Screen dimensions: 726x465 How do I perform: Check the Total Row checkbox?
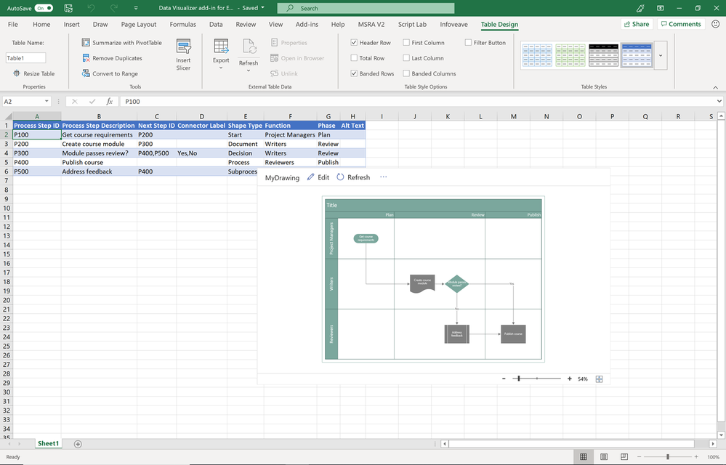354,58
